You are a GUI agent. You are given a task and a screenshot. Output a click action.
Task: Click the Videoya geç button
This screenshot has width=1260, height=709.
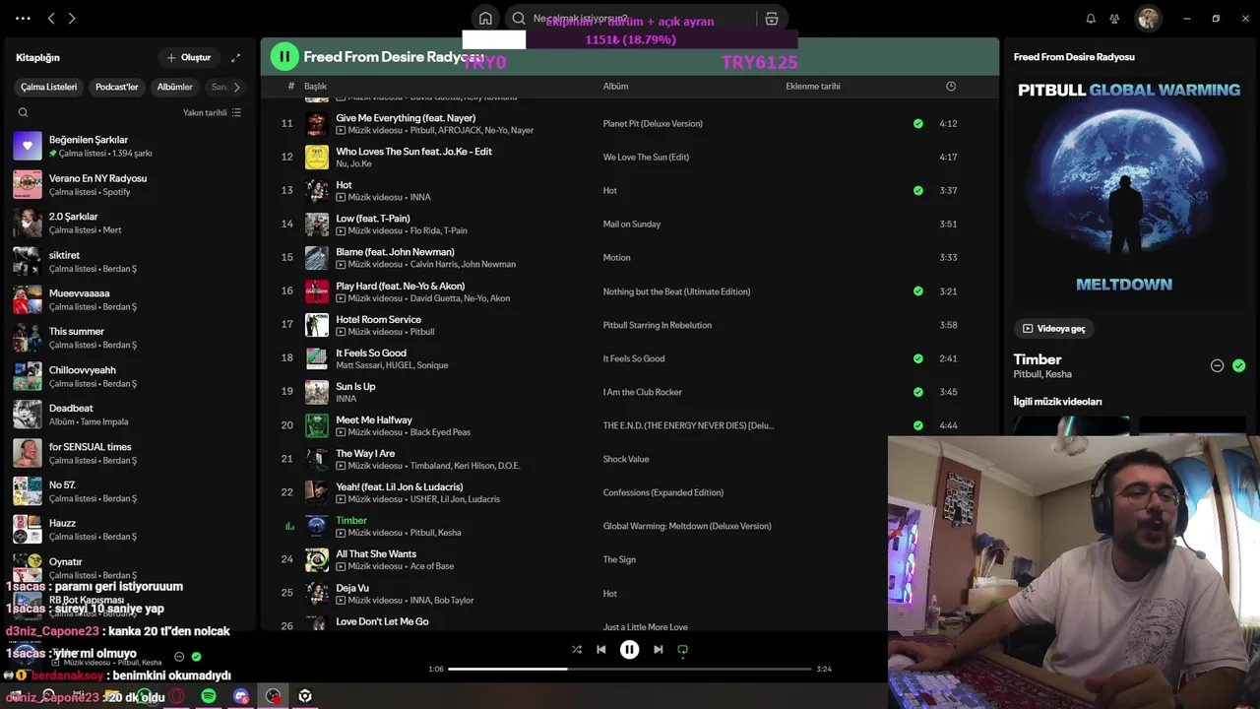[x=1053, y=328]
